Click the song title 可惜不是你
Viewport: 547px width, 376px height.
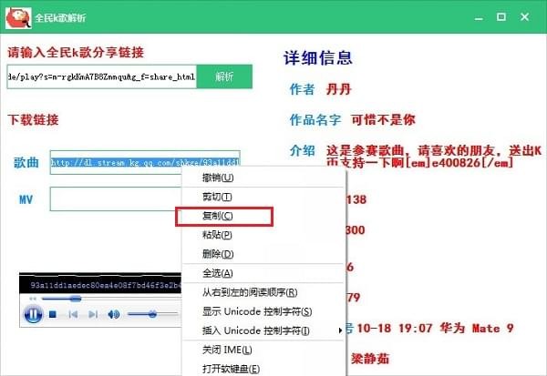click(x=383, y=120)
